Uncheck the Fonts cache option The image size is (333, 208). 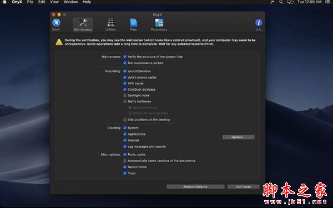125,154
